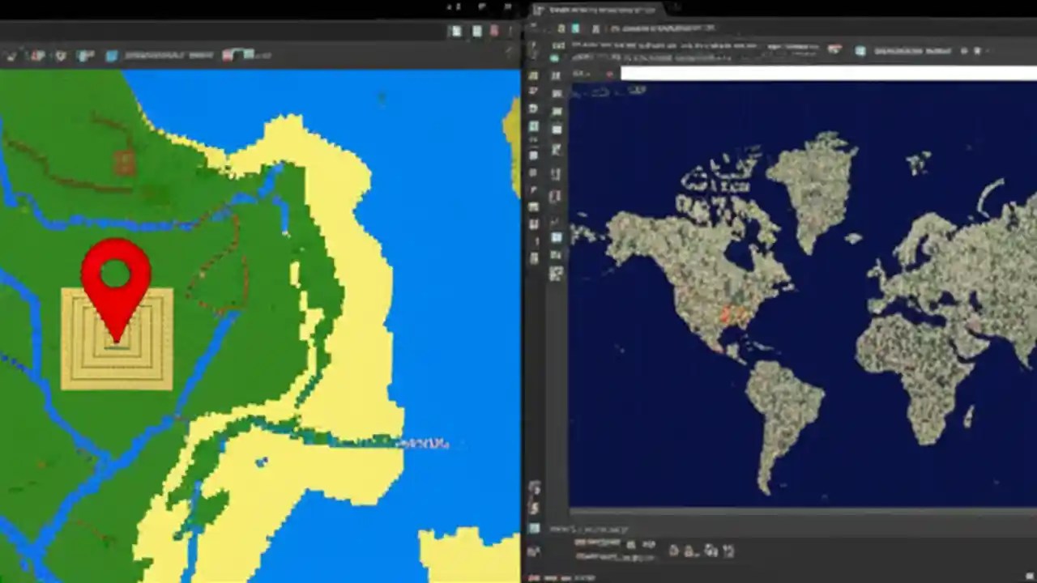Click the shield-shaped tool icon in the top toolbar
The image size is (1037, 583).
61,54
